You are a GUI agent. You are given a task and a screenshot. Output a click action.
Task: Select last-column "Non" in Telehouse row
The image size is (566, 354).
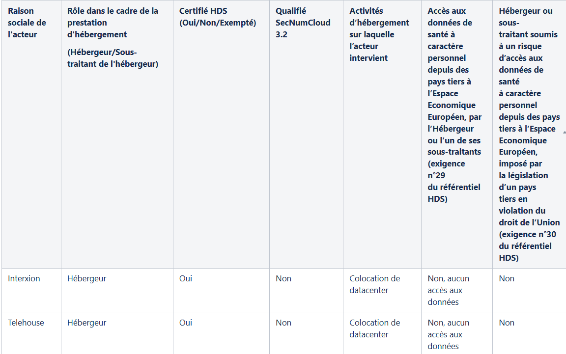(507, 323)
